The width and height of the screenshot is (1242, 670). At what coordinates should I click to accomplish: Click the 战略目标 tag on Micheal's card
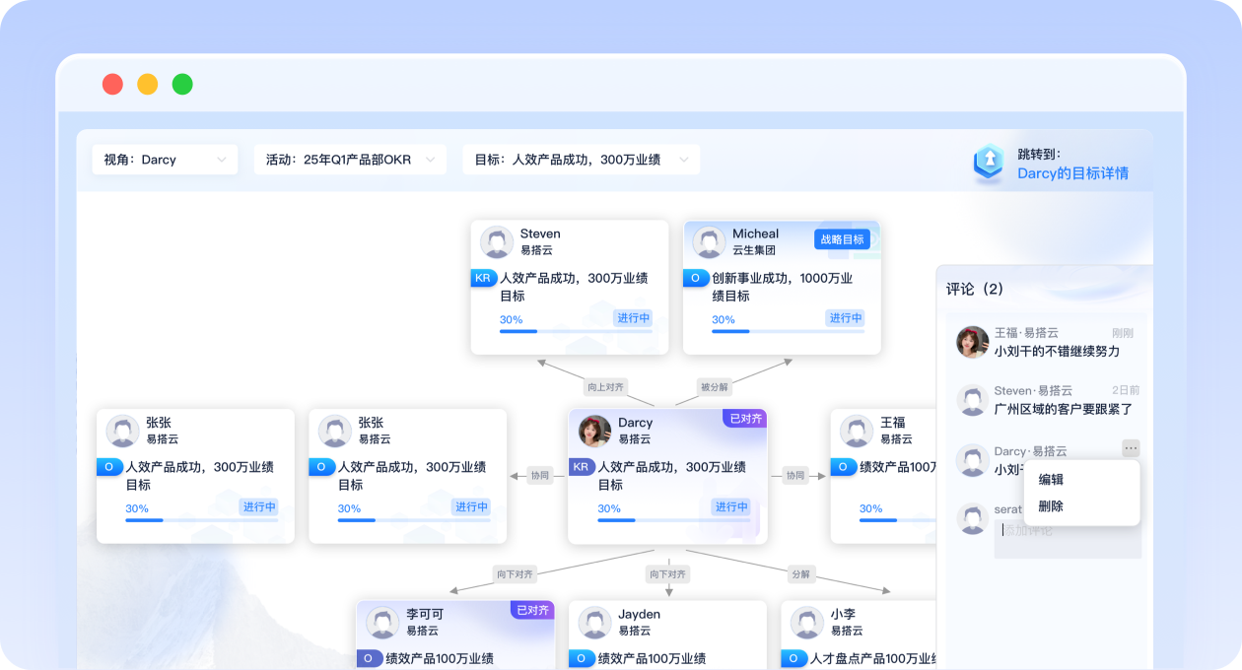pos(842,239)
